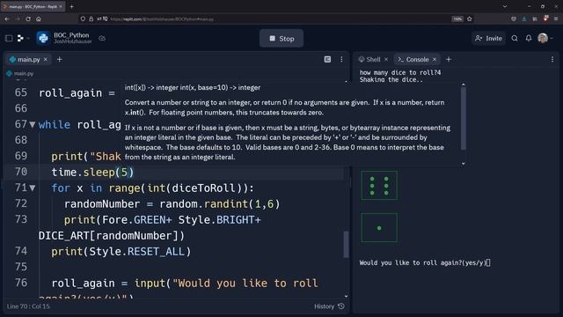563x317 pixels.
Task: Click the tooltip scrollbar up arrow
Action: coord(464,85)
